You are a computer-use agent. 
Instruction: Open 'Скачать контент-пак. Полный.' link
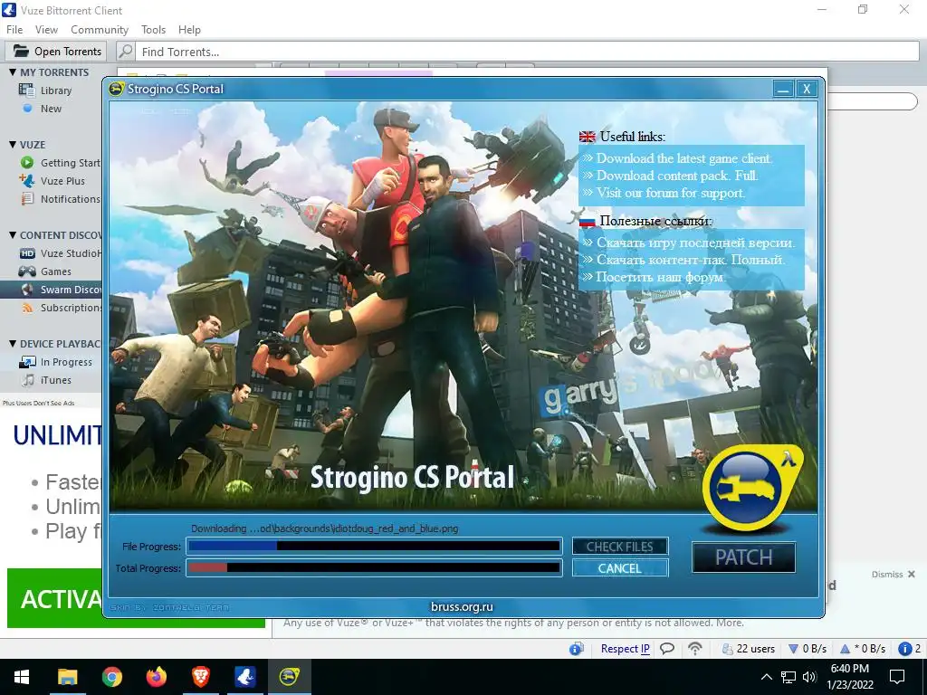(x=691, y=260)
